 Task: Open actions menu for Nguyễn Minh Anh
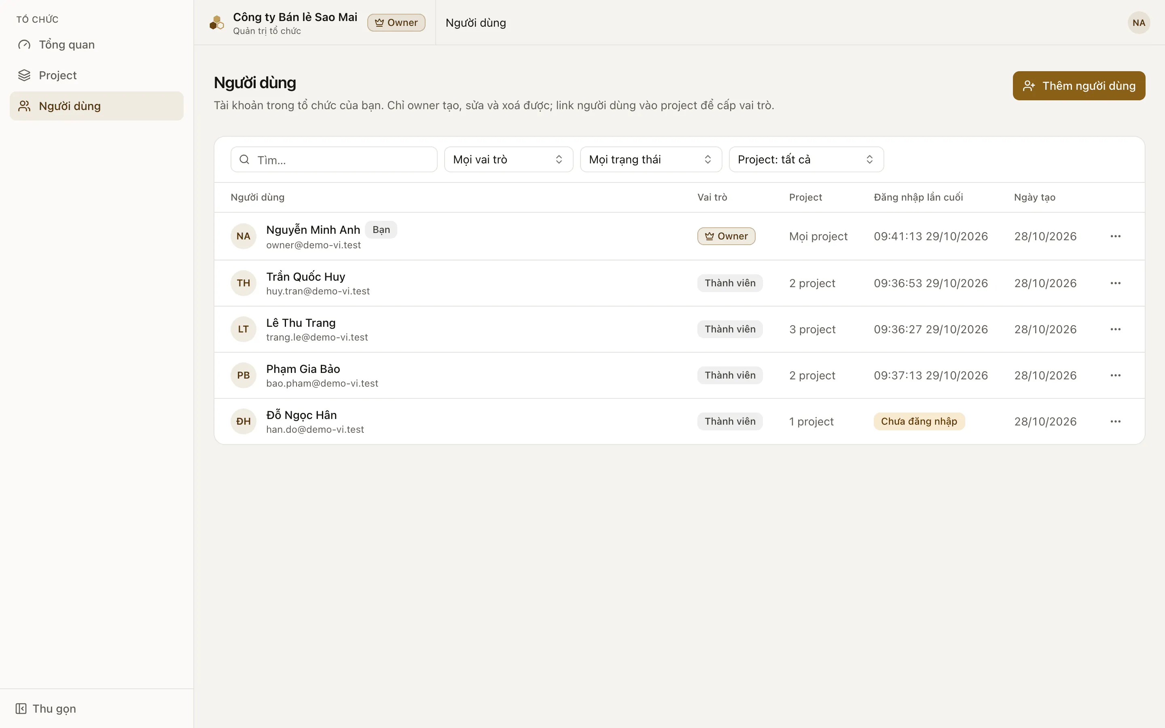1115,237
